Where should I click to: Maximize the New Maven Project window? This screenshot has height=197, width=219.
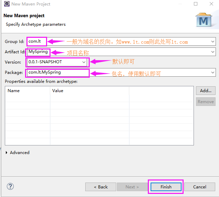[x=196, y=4]
